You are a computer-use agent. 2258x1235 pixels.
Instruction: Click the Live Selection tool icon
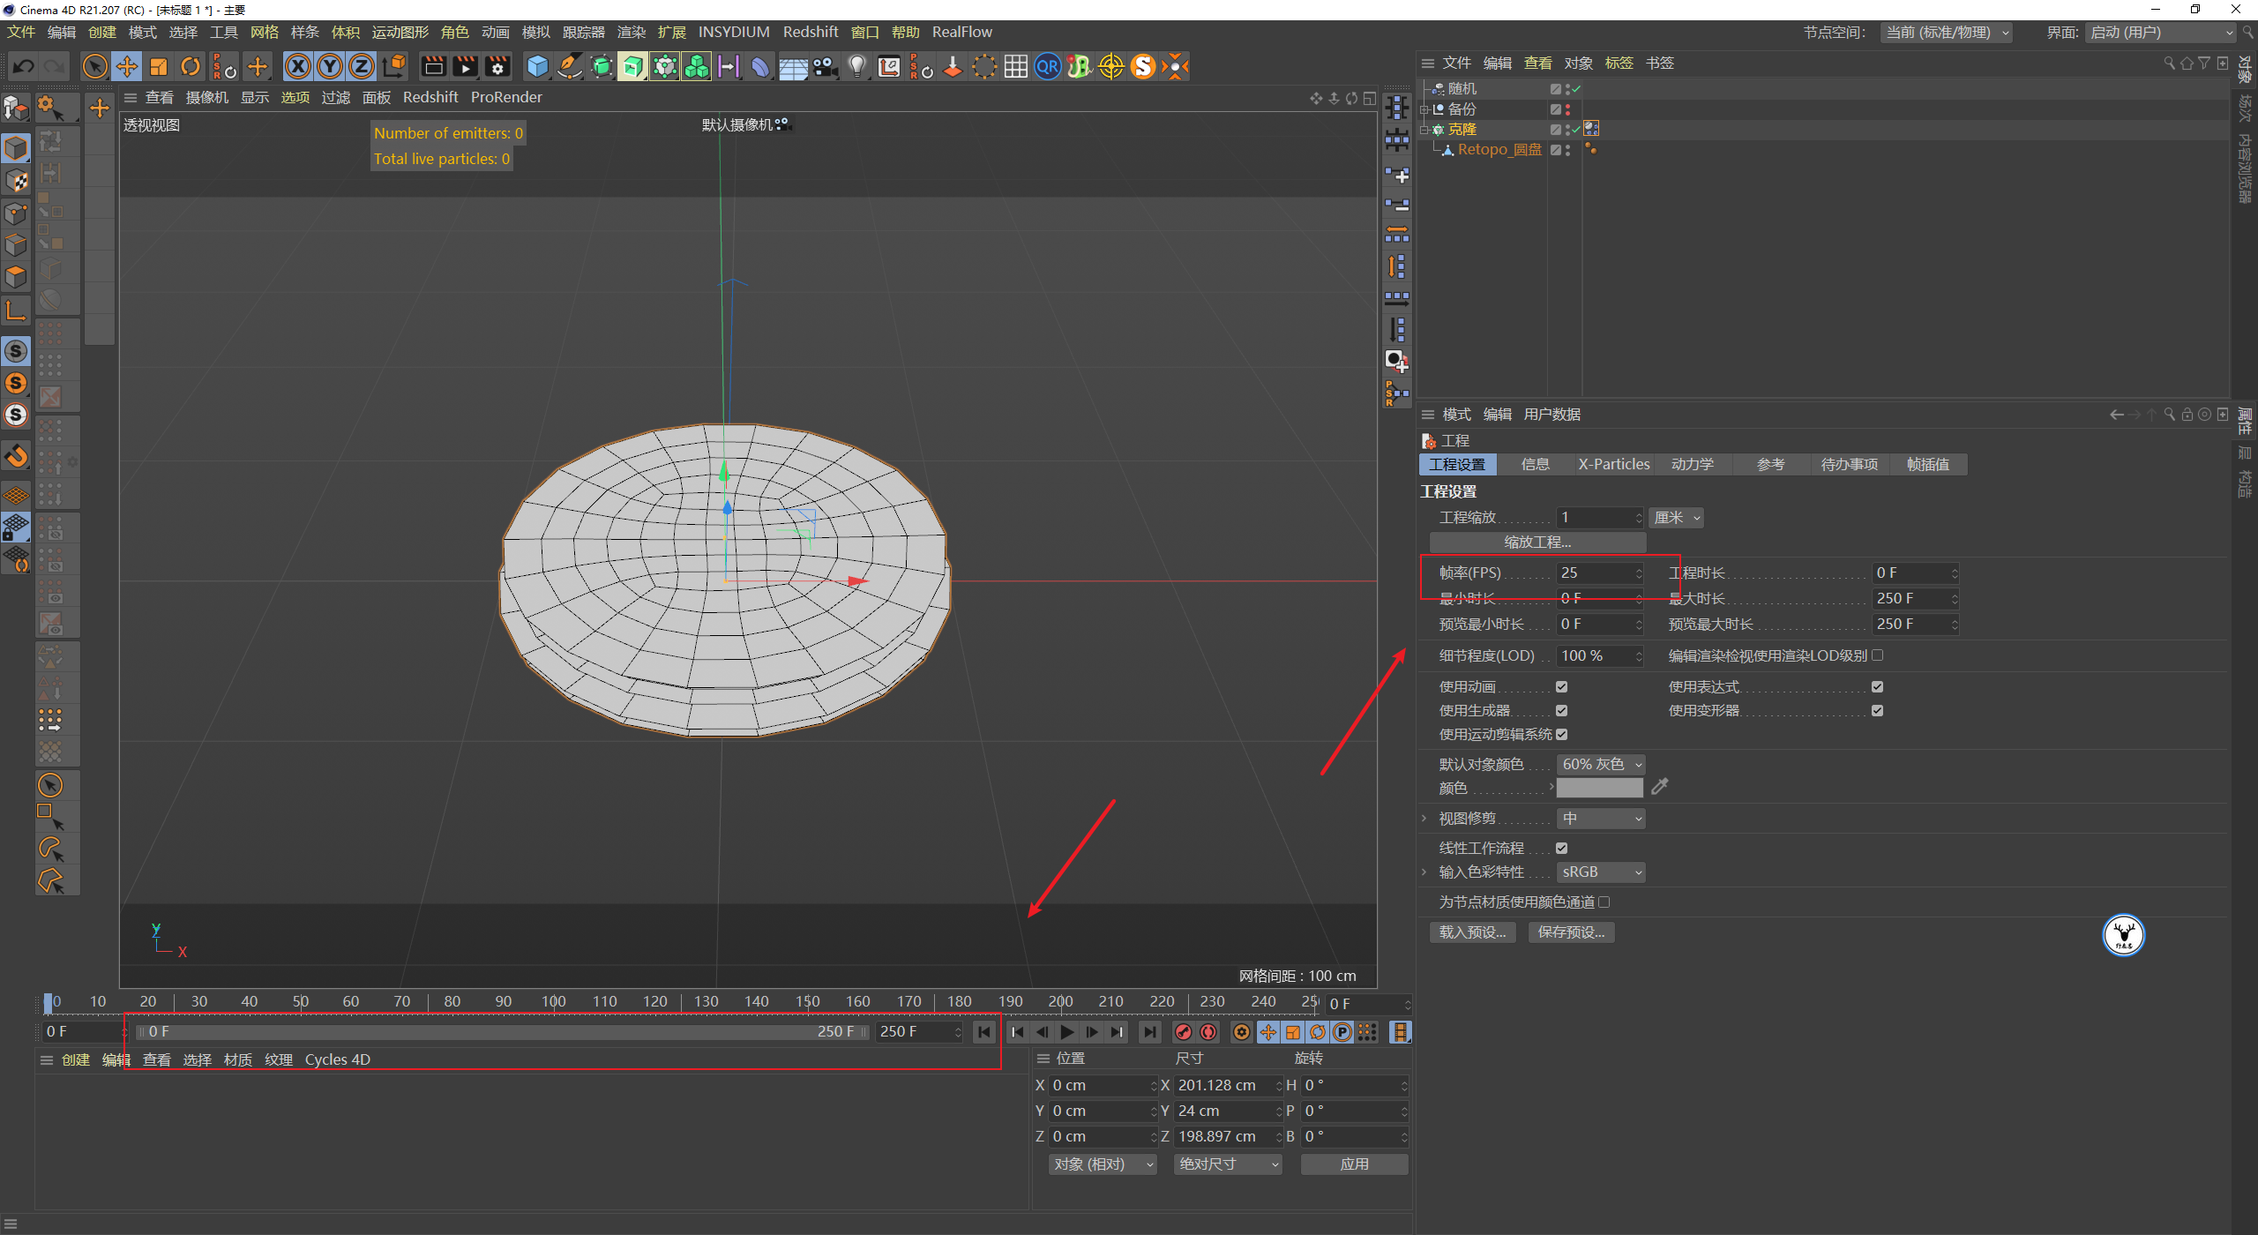point(94,64)
